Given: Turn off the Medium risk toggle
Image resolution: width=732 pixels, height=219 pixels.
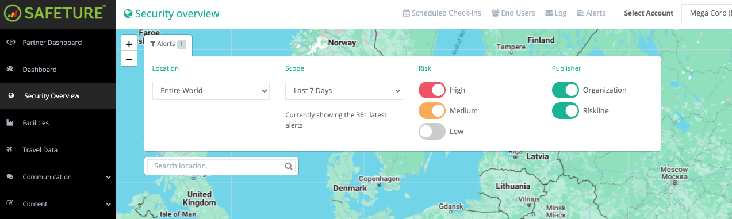Looking at the screenshot, I should (432, 110).
